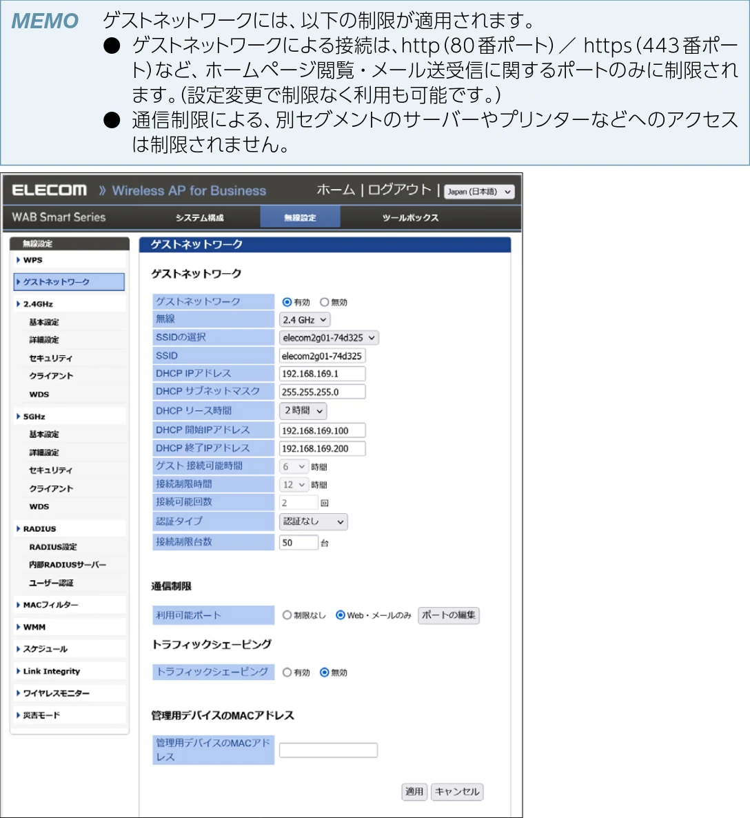
Task: Open the ゲスト接続可能時間 dropdown
Action: 294,466
